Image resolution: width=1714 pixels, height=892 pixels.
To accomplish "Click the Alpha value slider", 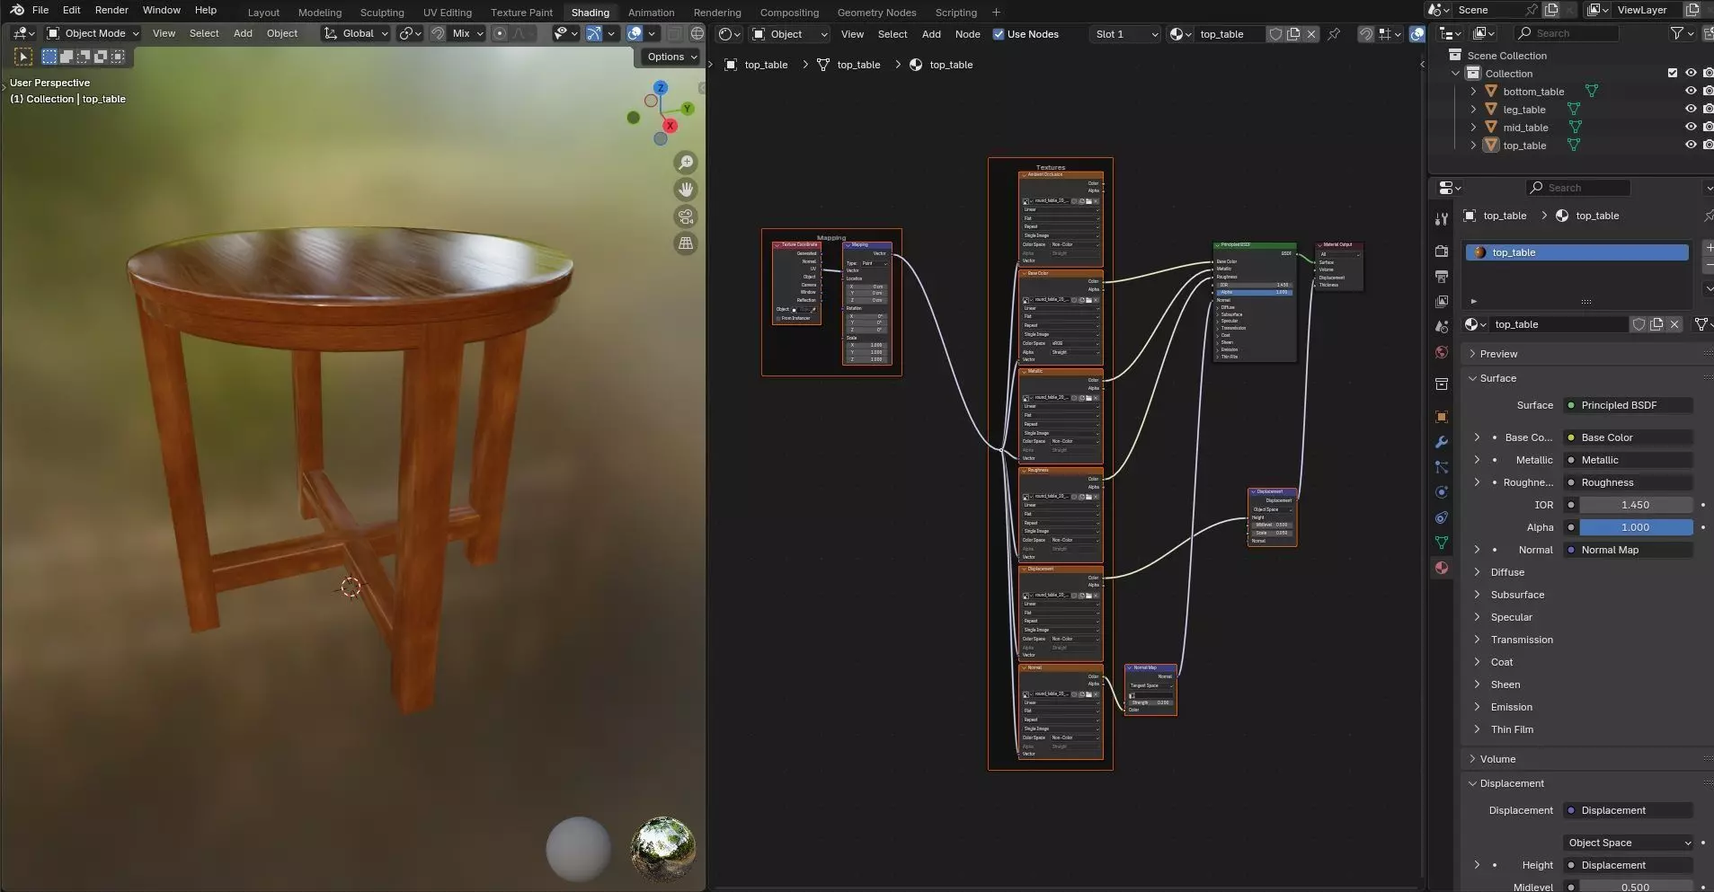I will [1636, 527].
